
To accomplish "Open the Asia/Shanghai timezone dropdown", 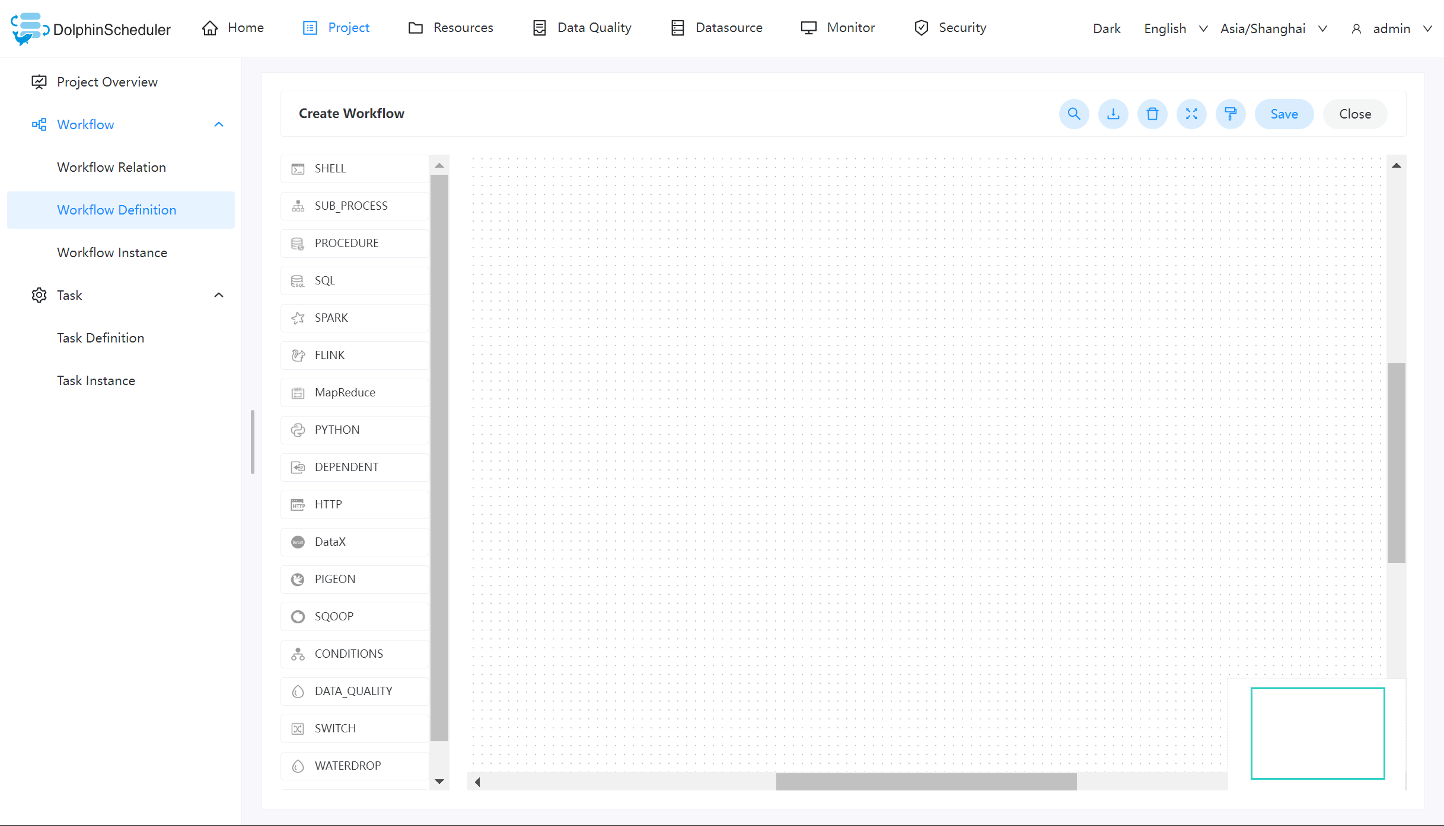I will click(x=1273, y=28).
